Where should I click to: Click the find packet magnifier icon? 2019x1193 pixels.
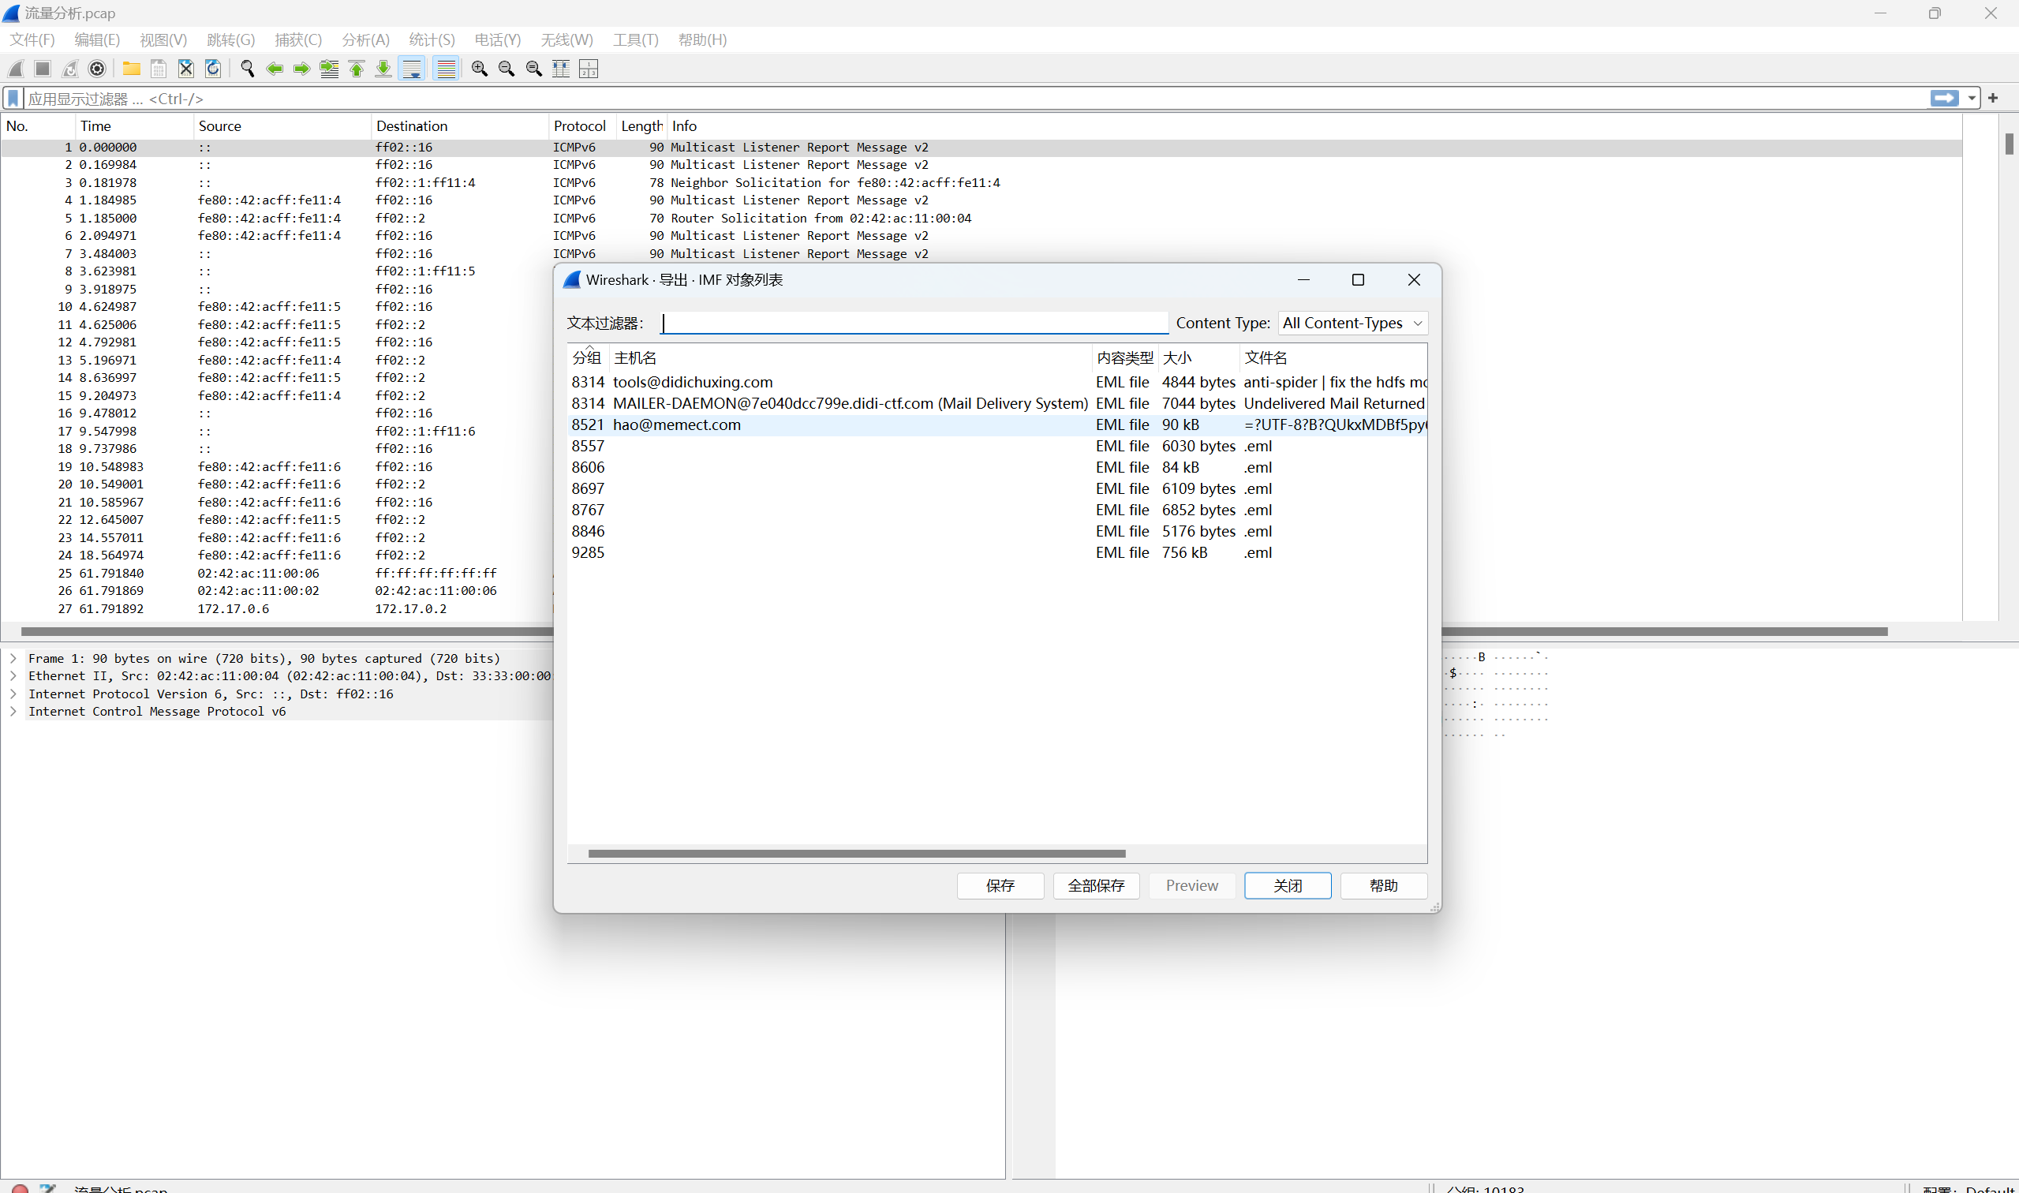(x=248, y=69)
